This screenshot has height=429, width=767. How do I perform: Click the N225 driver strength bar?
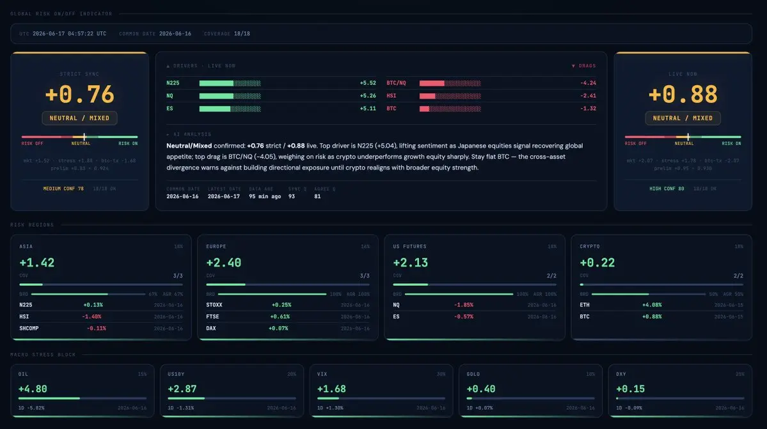[230, 83]
